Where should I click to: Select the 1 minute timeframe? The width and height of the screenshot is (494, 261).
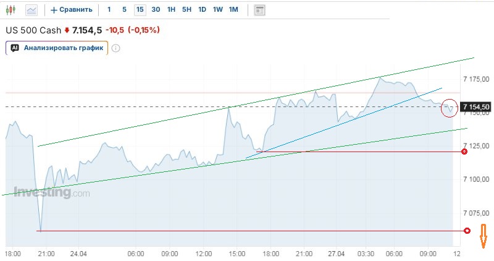click(x=109, y=10)
